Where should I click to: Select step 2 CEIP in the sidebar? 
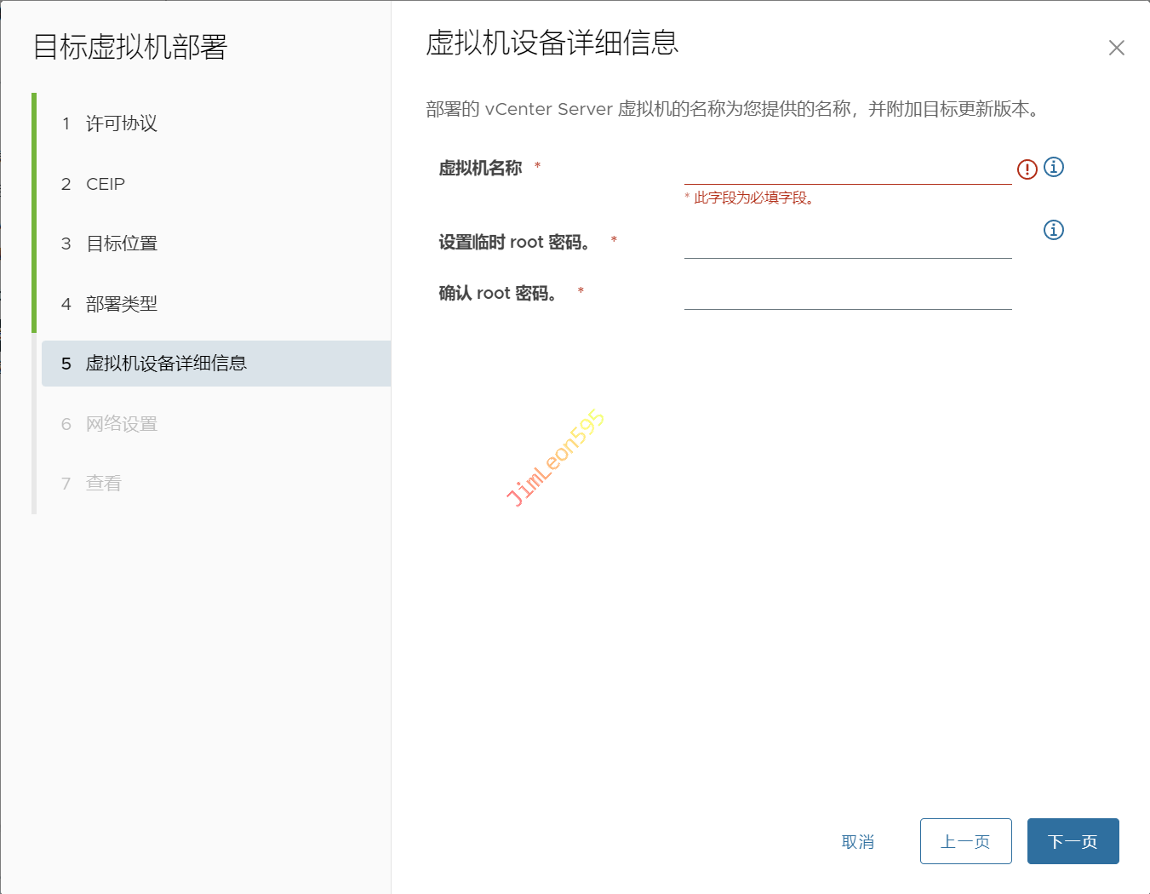[105, 184]
